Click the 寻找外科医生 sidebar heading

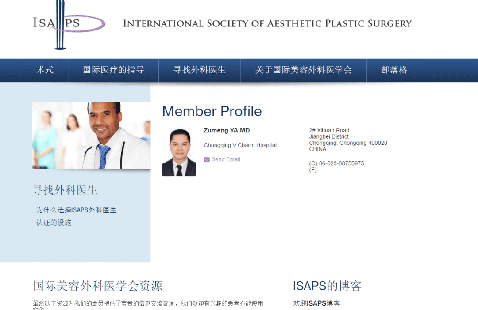pos(65,190)
